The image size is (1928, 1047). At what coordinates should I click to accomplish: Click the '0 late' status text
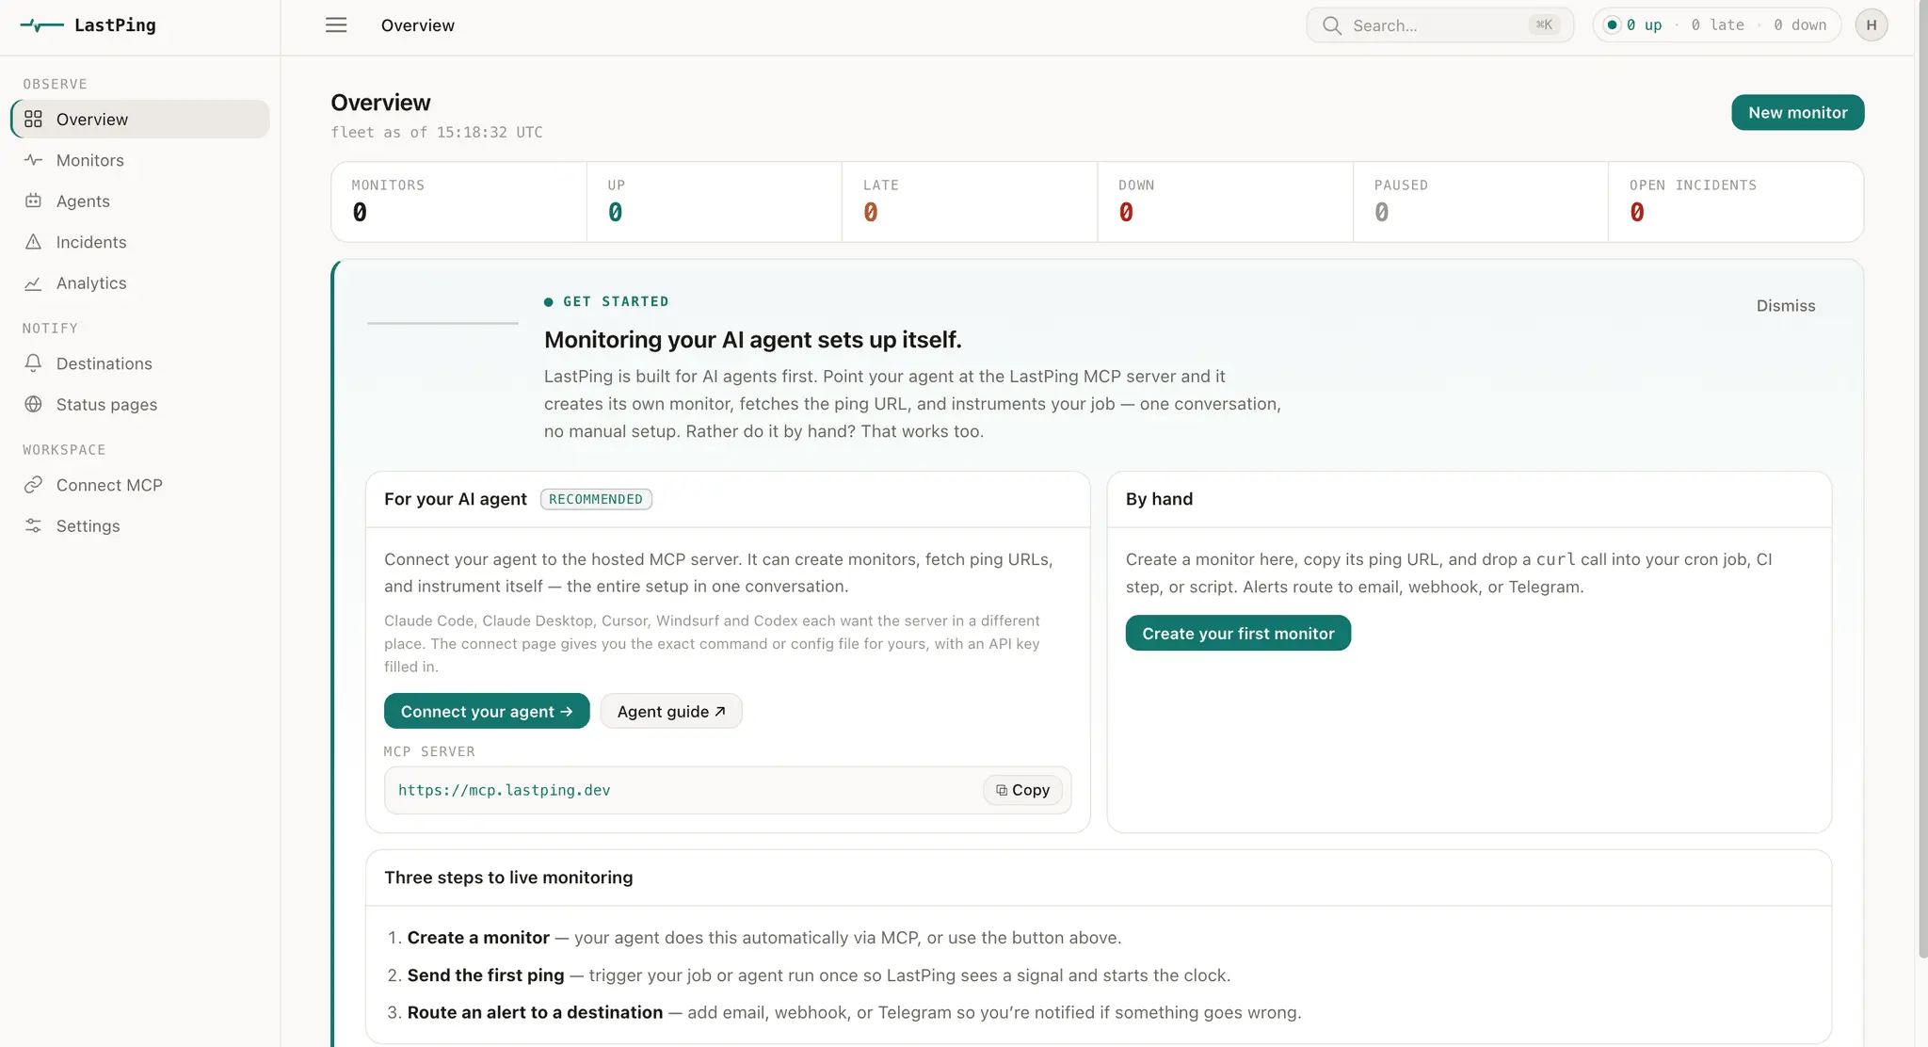tap(1718, 25)
